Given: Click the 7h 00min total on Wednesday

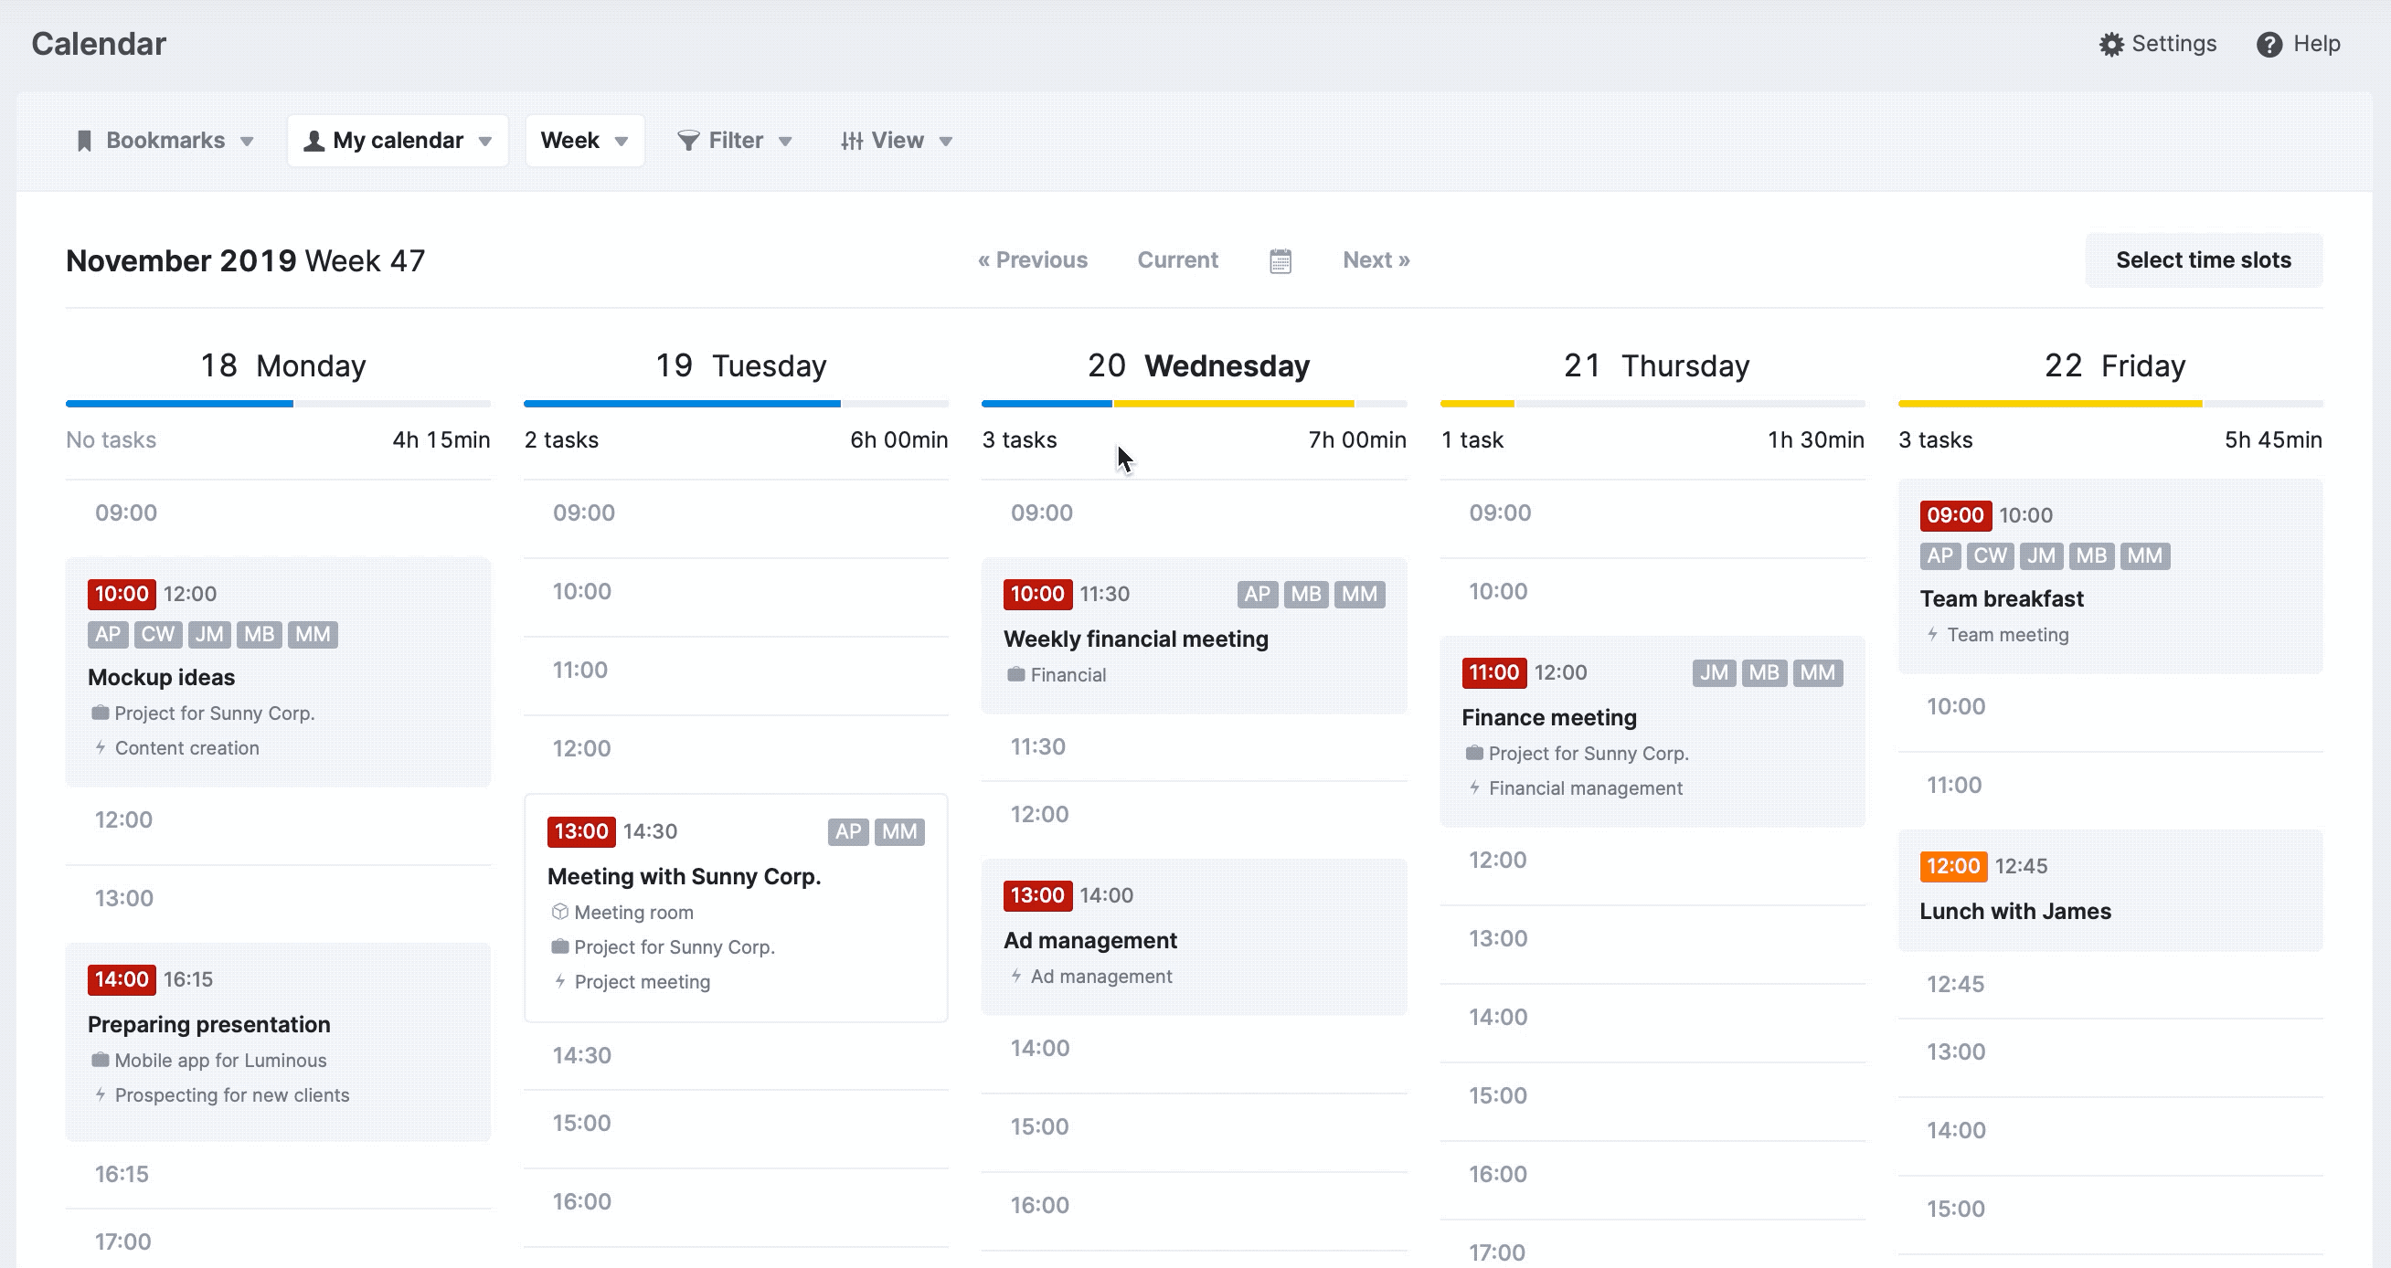Looking at the screenshot, I should [1357, 439].
